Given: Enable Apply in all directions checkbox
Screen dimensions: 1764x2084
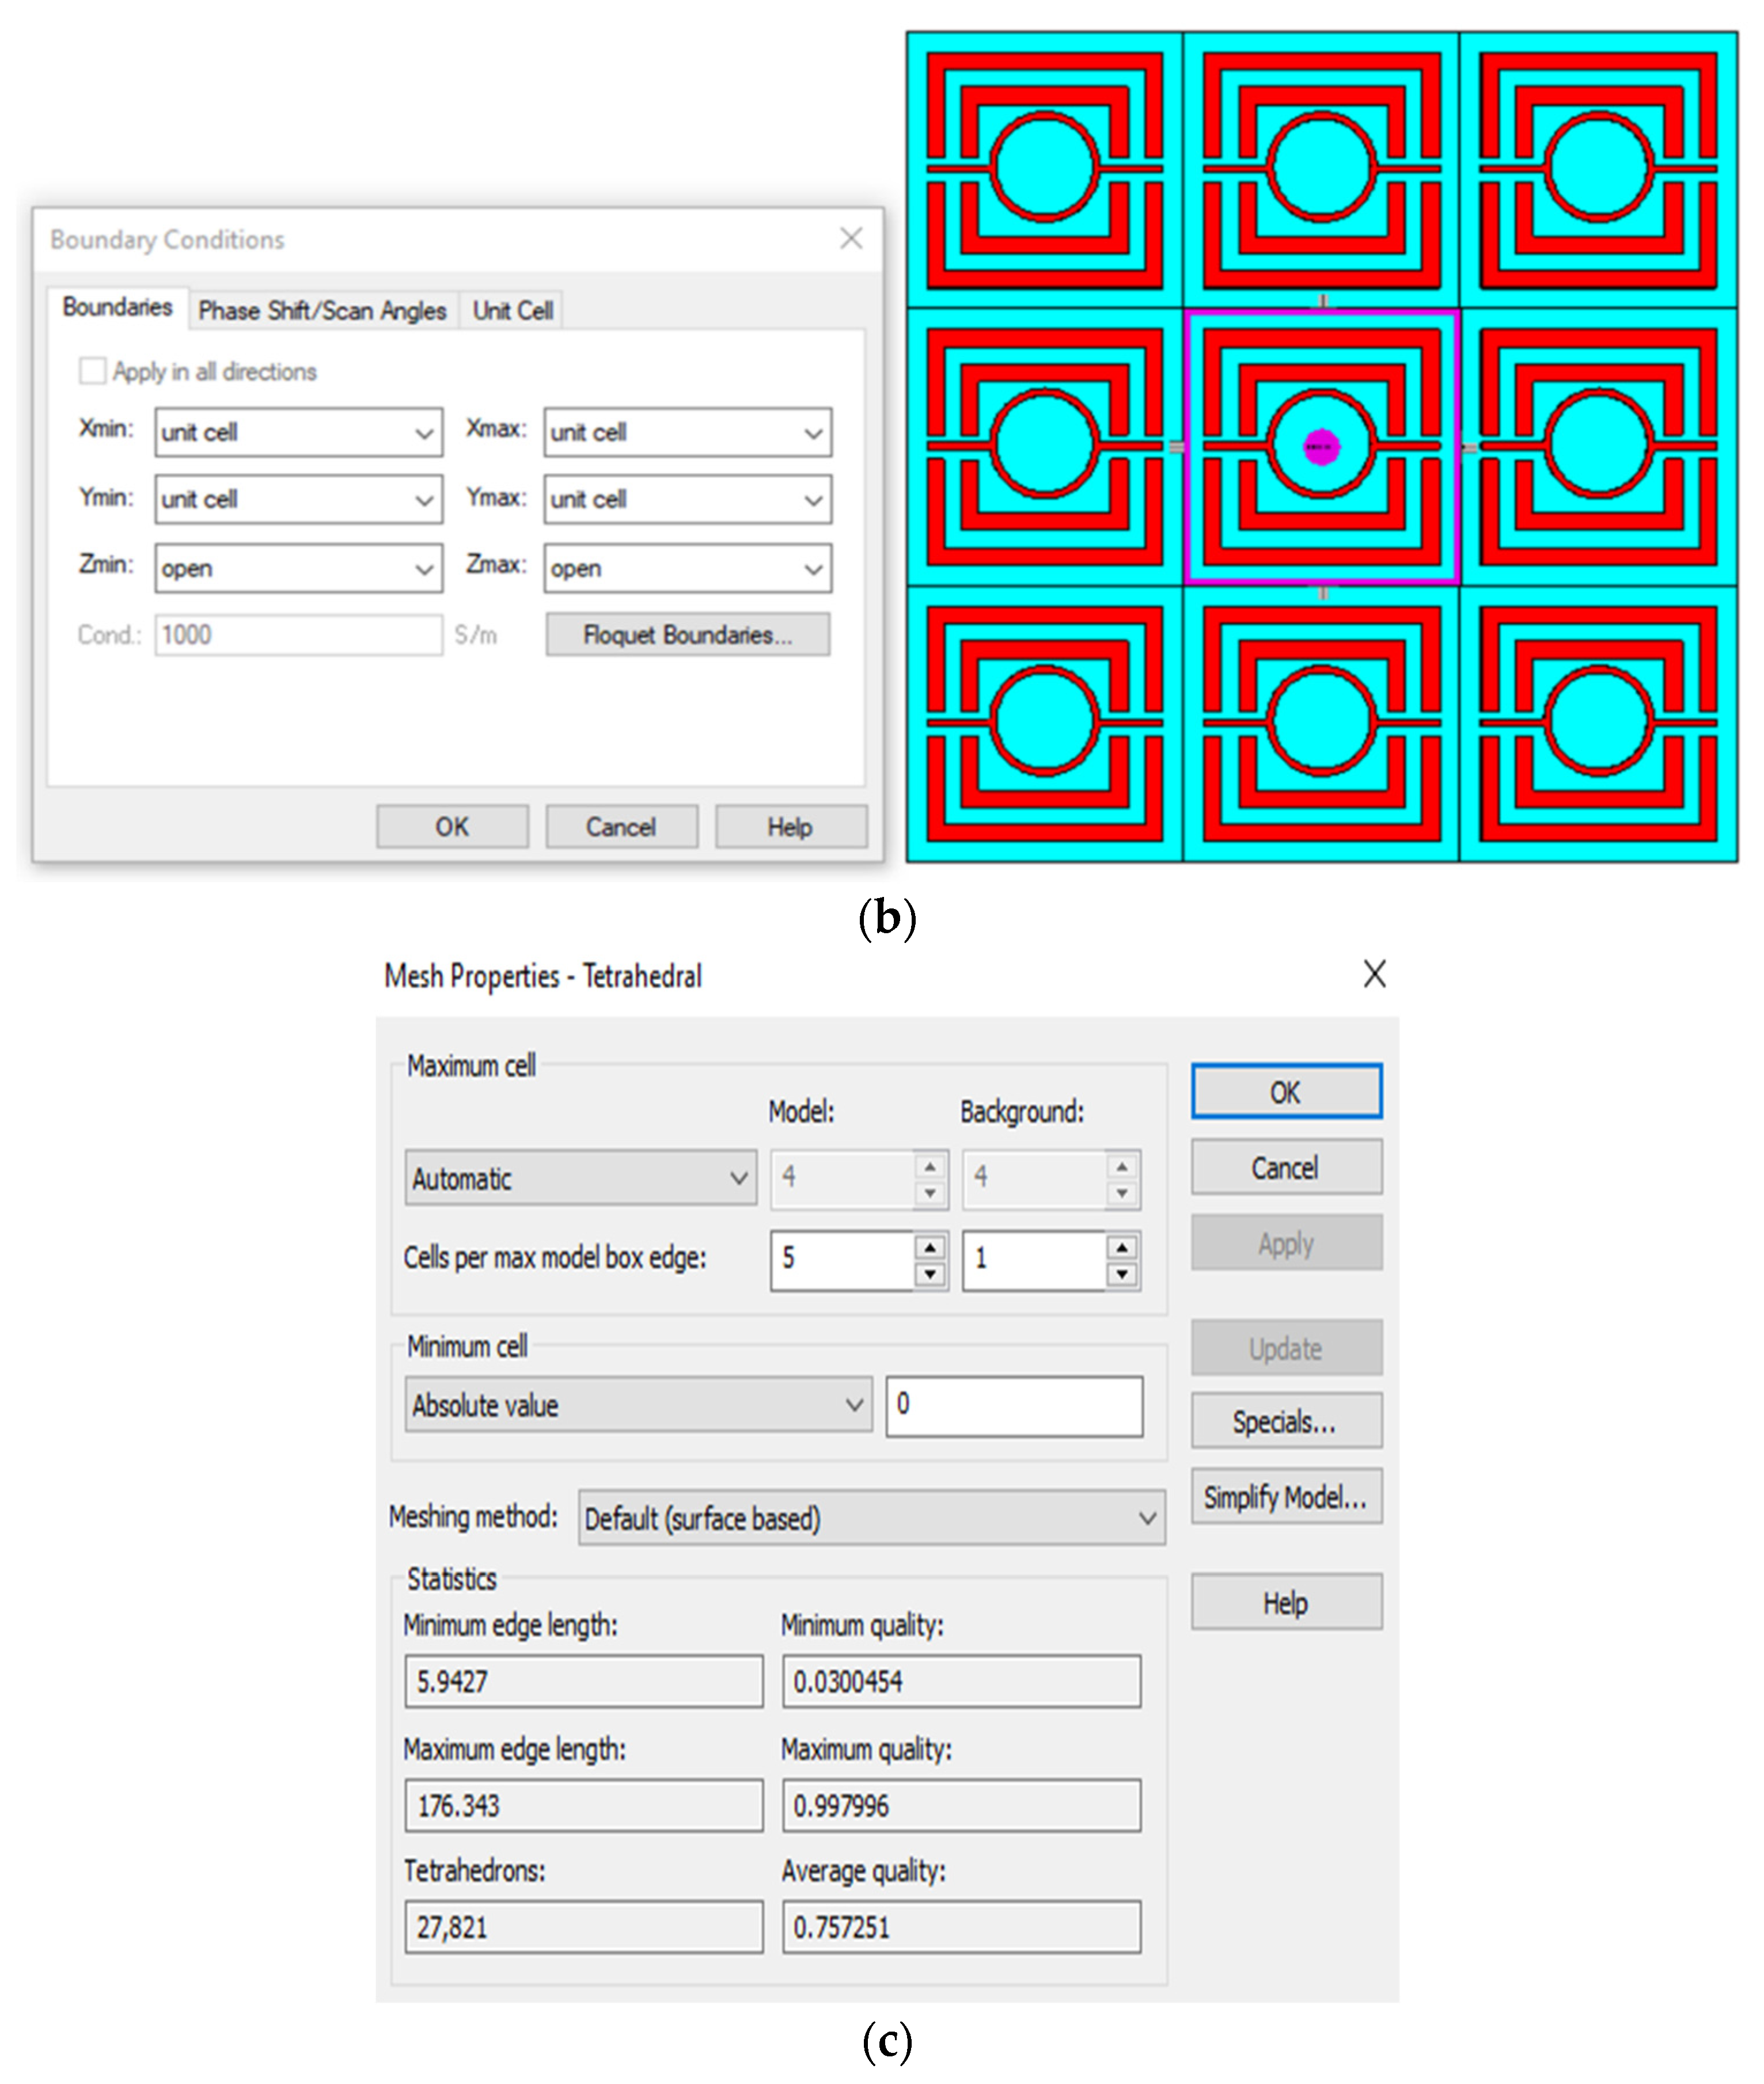Looking at the screenshot, I should pos(93,371).
